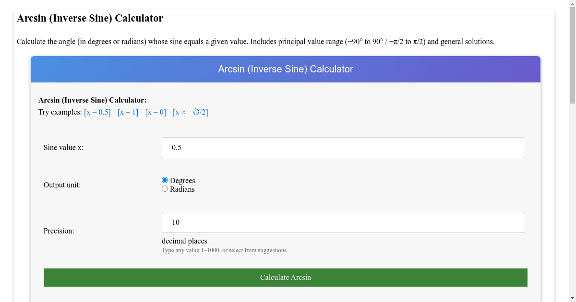
Task: Click the Arcsin Calculator blue header banner
Action: 285,69
